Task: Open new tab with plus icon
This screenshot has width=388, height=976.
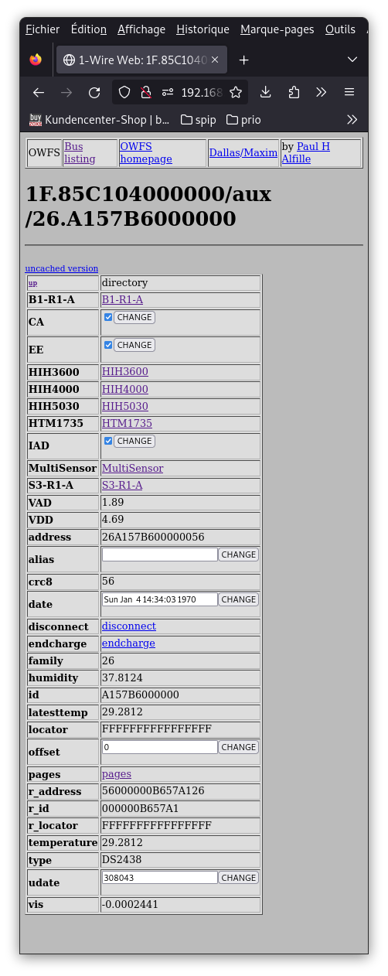Action: [243, 60]
